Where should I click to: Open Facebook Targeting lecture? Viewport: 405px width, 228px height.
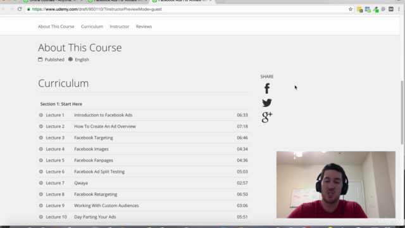click(x=94, y=138)
